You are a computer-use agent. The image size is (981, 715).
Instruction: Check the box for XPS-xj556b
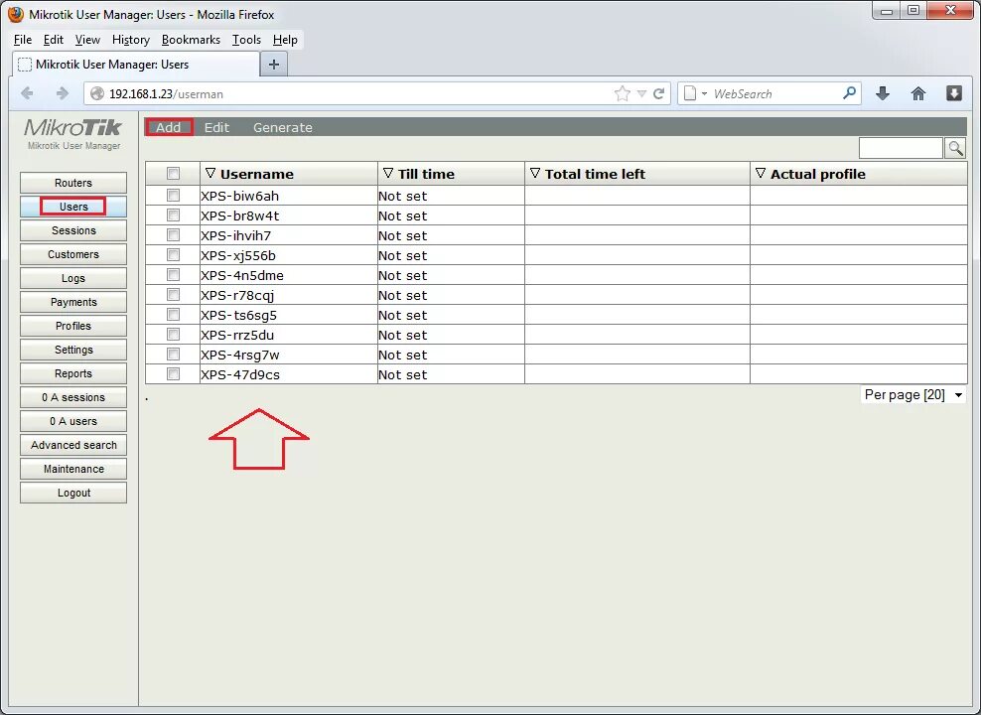click(174, 254)
